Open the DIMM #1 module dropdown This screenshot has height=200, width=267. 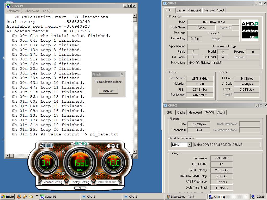pyautogui.click(x=190, y=145)
